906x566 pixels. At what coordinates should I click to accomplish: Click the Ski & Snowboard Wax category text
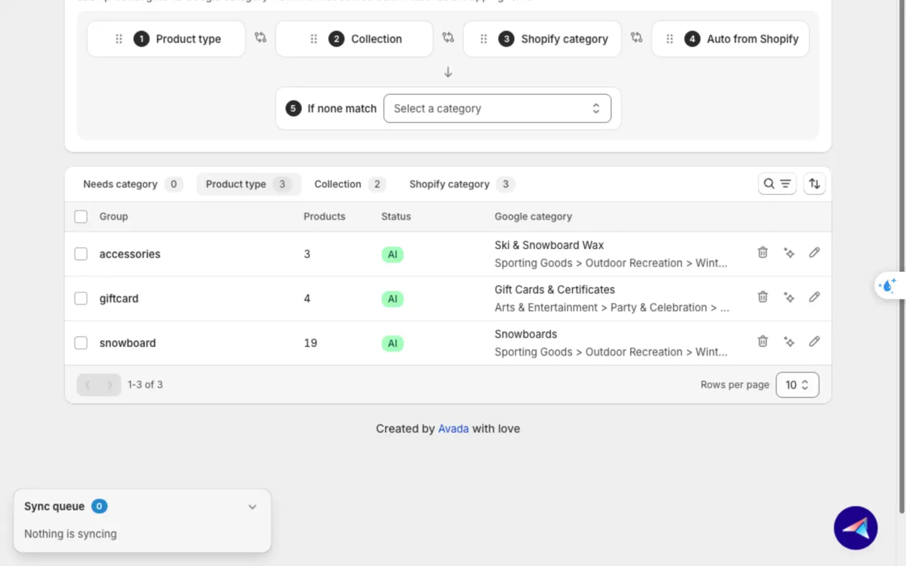click(x=549, y=245)
